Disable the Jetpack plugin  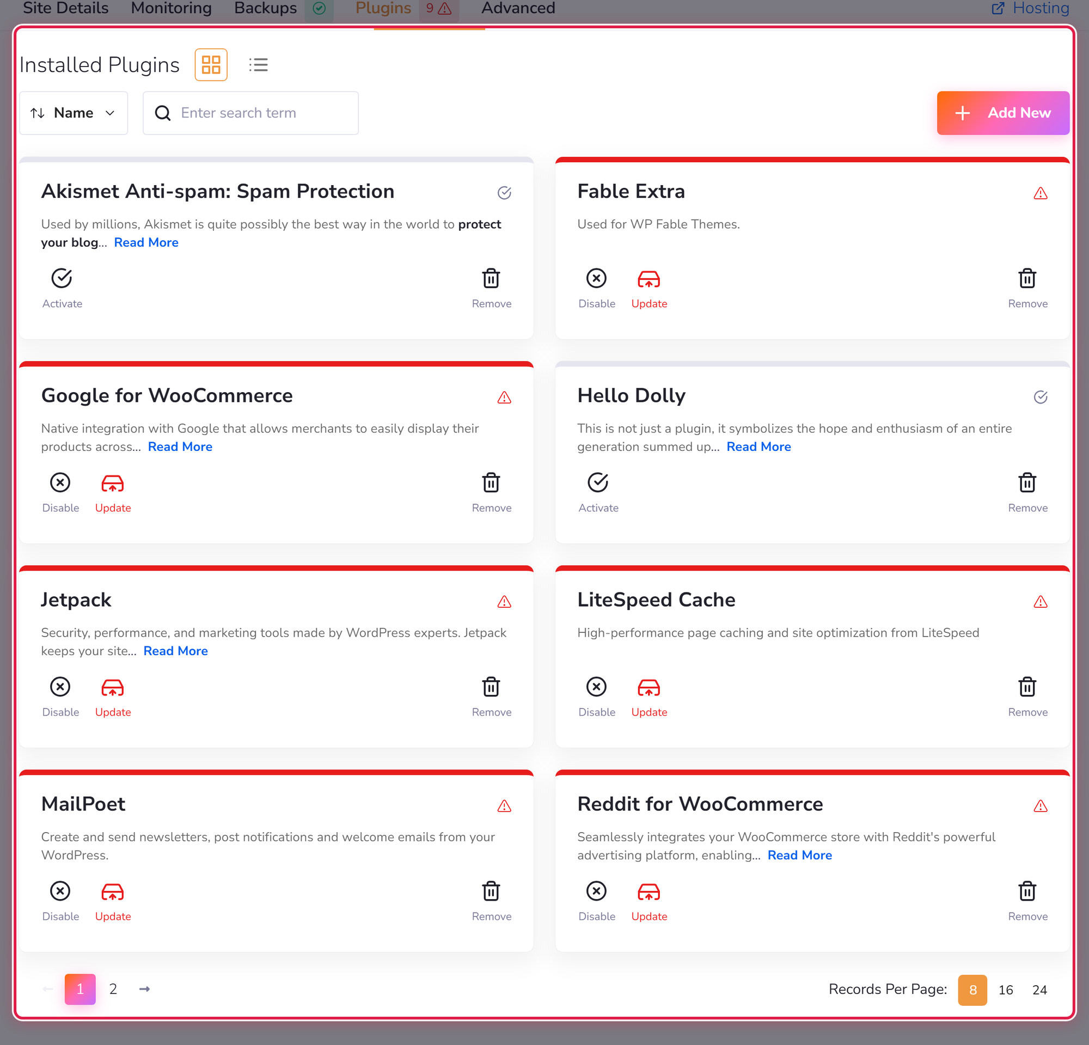coord(60,696)
